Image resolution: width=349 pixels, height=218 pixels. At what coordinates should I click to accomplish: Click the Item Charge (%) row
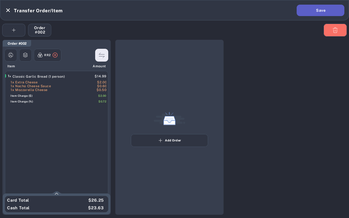tap(58, 102)
